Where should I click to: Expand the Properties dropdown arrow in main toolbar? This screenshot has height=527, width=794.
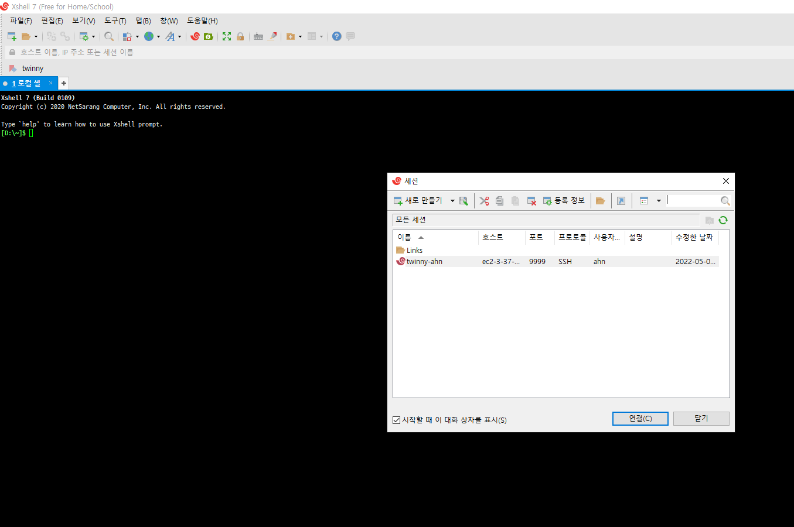pyautogui.click(x=93, y=36)
